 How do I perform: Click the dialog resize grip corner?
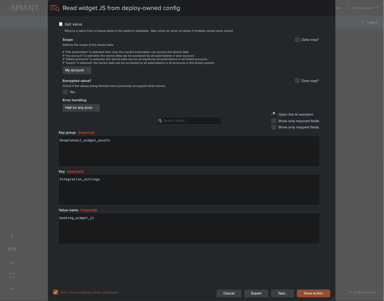(x=333, y=299)
